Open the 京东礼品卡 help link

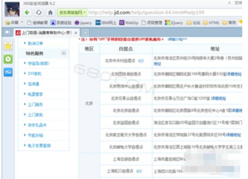pos(37,125)
